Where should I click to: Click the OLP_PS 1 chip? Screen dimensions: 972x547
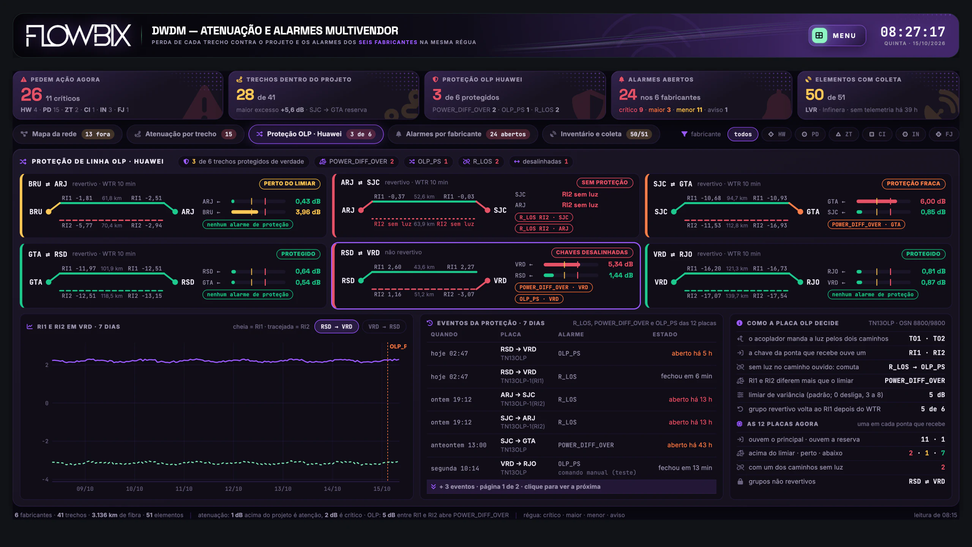point(428,161)
